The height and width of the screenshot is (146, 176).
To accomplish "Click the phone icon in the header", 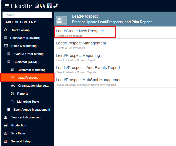I will [56, 6].
